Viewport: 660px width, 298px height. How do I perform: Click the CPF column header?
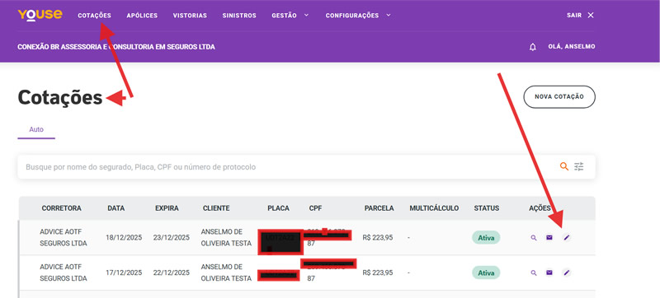point(315,208)
